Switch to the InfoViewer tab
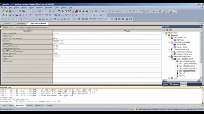Screen dimensions: 204x114 click(21, 23)
